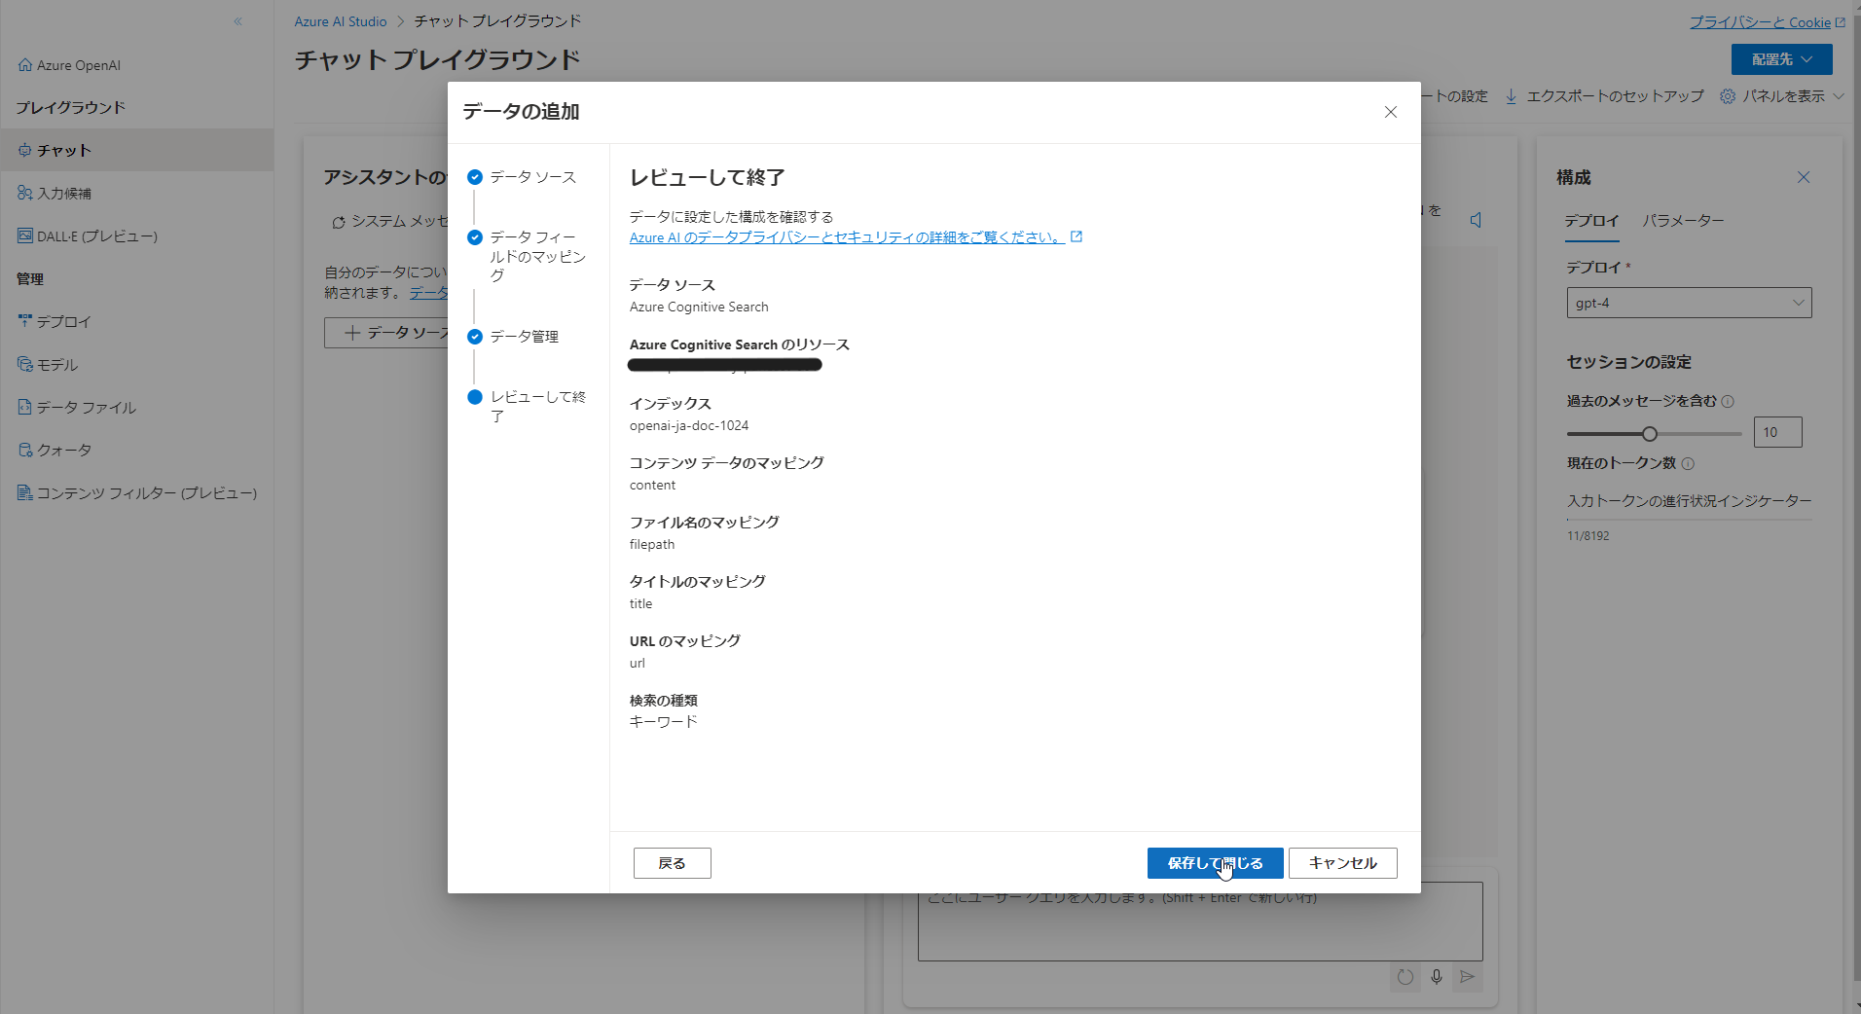Close the 構成 panel
This screenshot has width=1861, height=1014.
click(x=1804, y=177)
